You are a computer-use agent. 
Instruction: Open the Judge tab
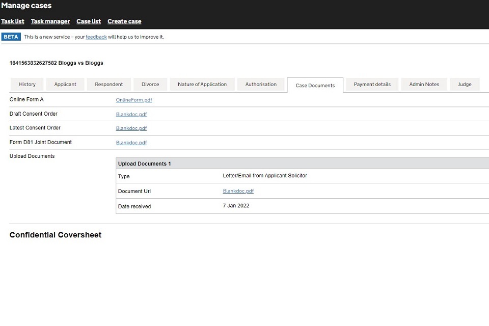[465, 85]
